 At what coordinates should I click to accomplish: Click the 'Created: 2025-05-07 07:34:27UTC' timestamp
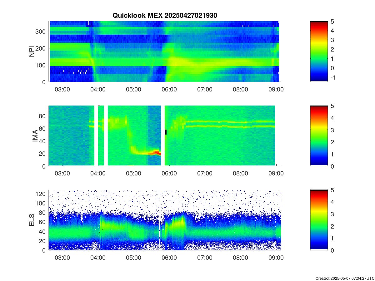coord(345,278)
